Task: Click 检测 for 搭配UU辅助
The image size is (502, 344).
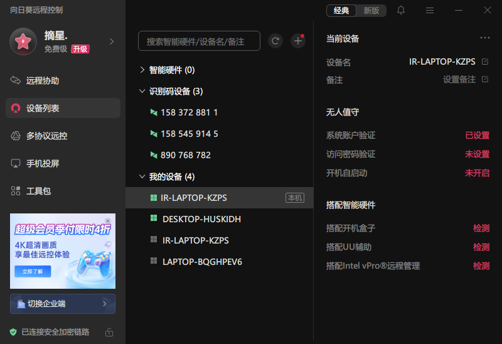Action: point(481,247)
